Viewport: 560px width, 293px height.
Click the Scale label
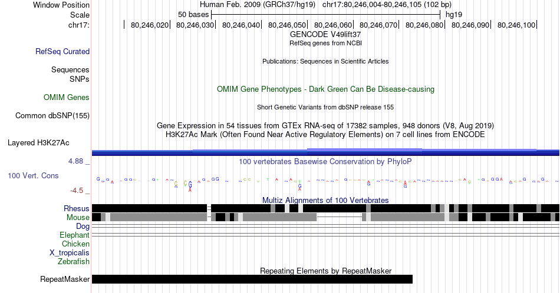[80, 15]
